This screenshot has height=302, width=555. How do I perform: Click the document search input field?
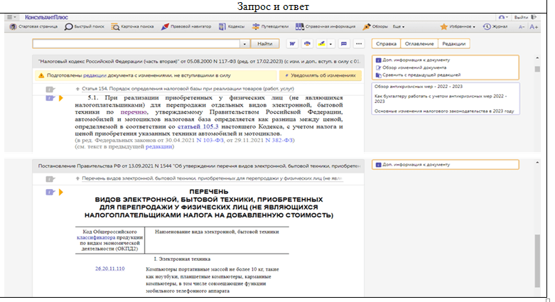(x=136, y=43)
